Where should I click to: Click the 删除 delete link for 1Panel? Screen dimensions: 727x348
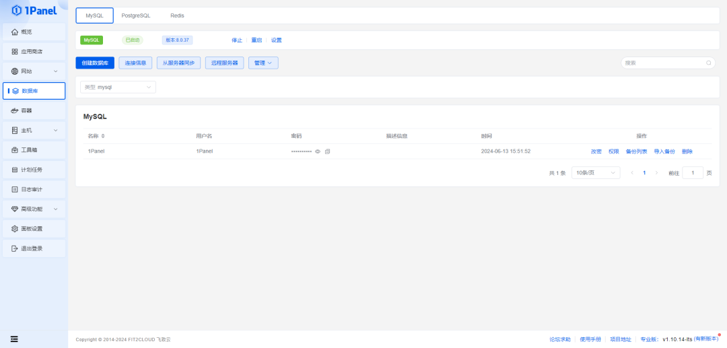pyautogui.click(x=687, y=151)
